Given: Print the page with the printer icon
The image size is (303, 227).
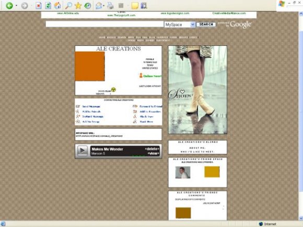Looking at the screenshot, I should point(110,6).
